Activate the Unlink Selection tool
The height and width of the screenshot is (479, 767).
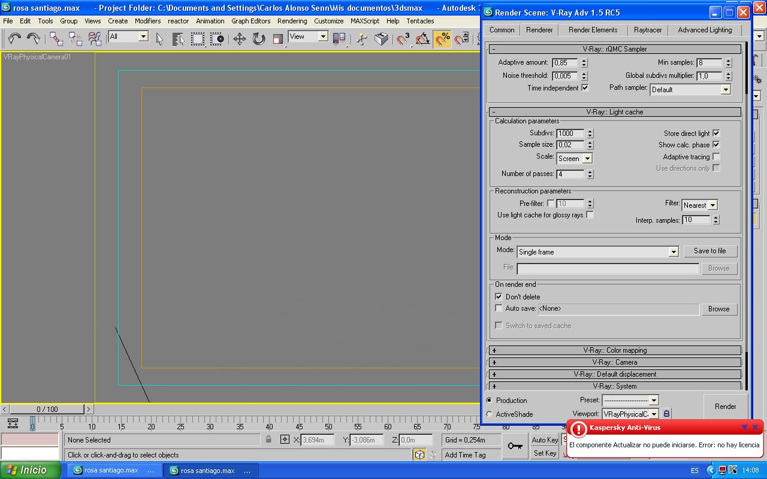76,39
